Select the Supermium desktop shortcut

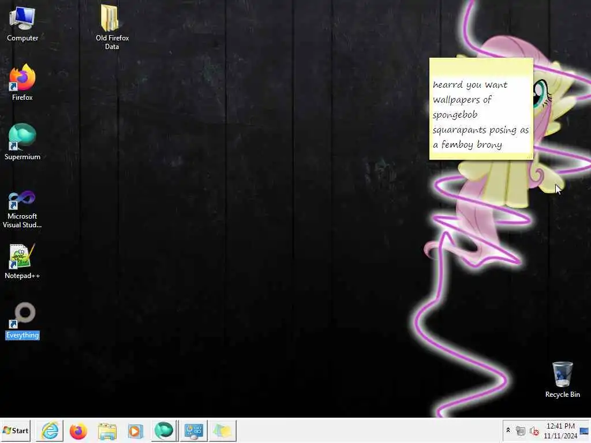[23, 142]
